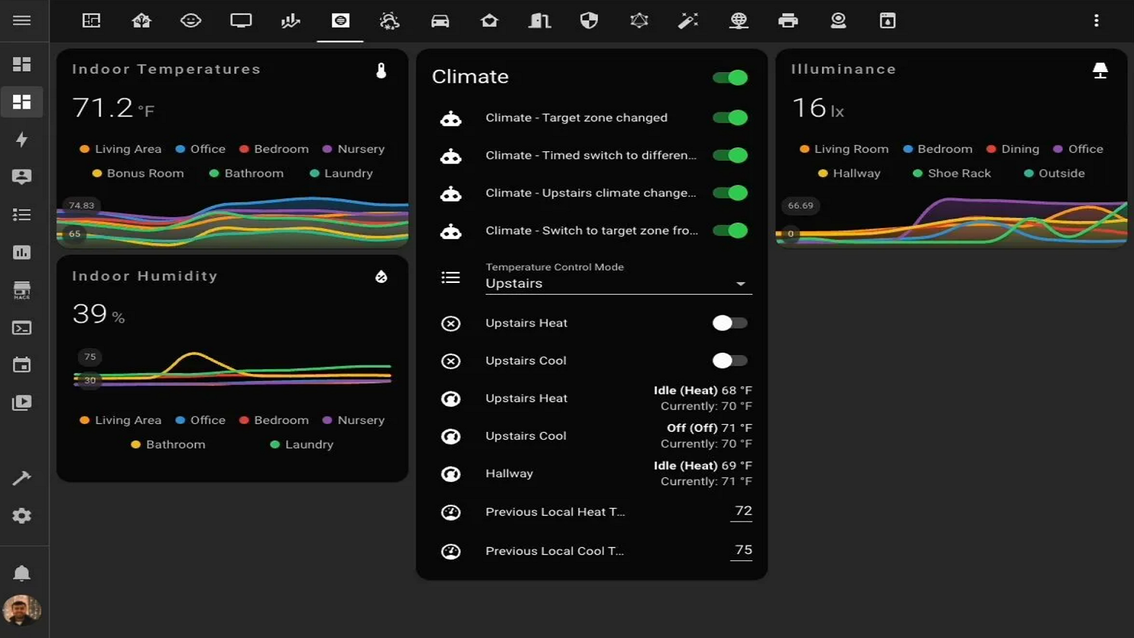Enable the Upstairs Heat switch
The image size is (1134, 638).
point(730,323)
